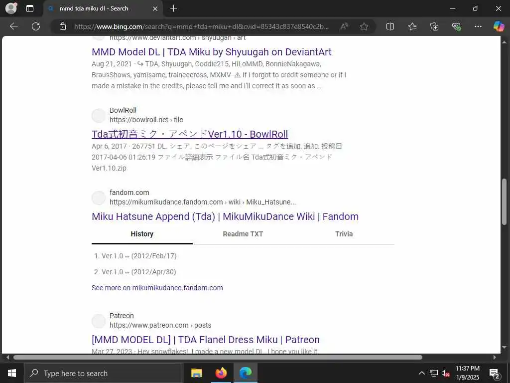
Task: Open the Favorites list icon
Action: pyautogui.click(x=412, y=26)
